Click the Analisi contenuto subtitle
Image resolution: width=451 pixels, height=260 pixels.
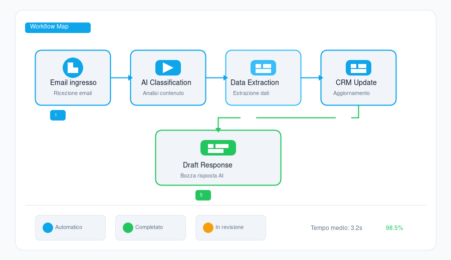[x=163, y=93]
